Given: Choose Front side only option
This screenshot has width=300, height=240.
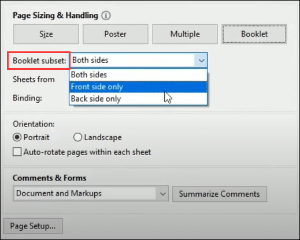Looking at the screenshot, I should (x=138, y=87).
